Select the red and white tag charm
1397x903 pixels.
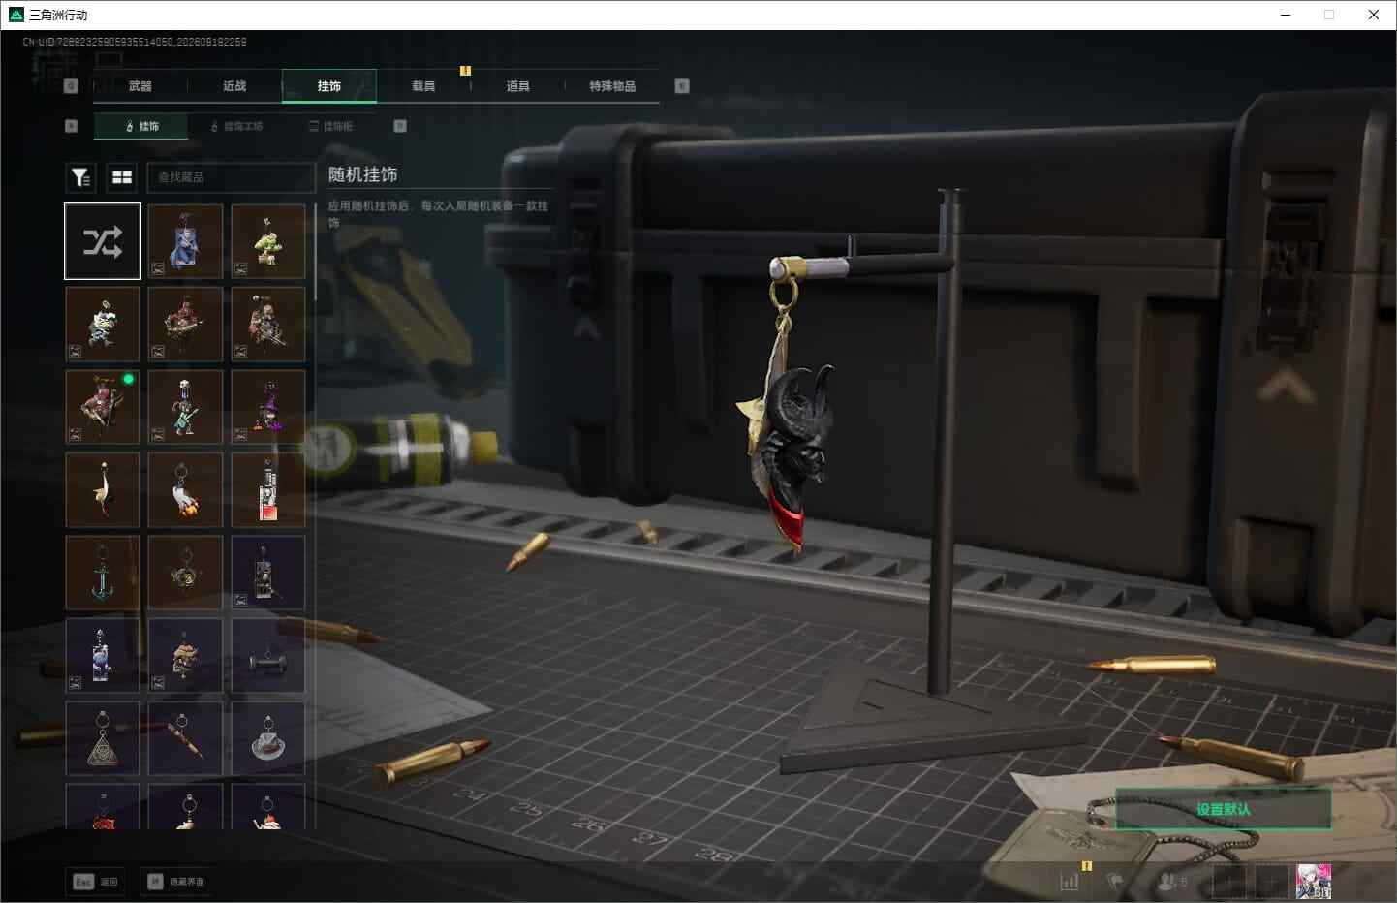click(268, 490)
